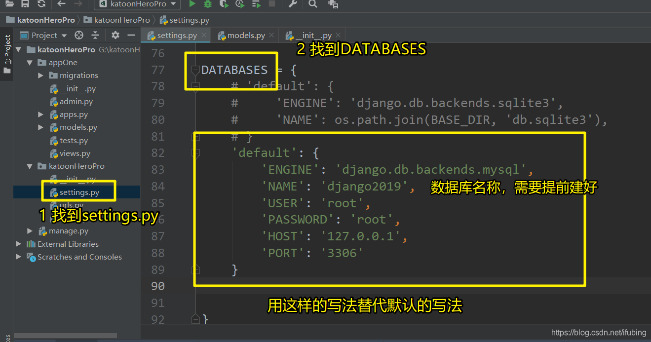Click gutter line number 84

point(158,187)
